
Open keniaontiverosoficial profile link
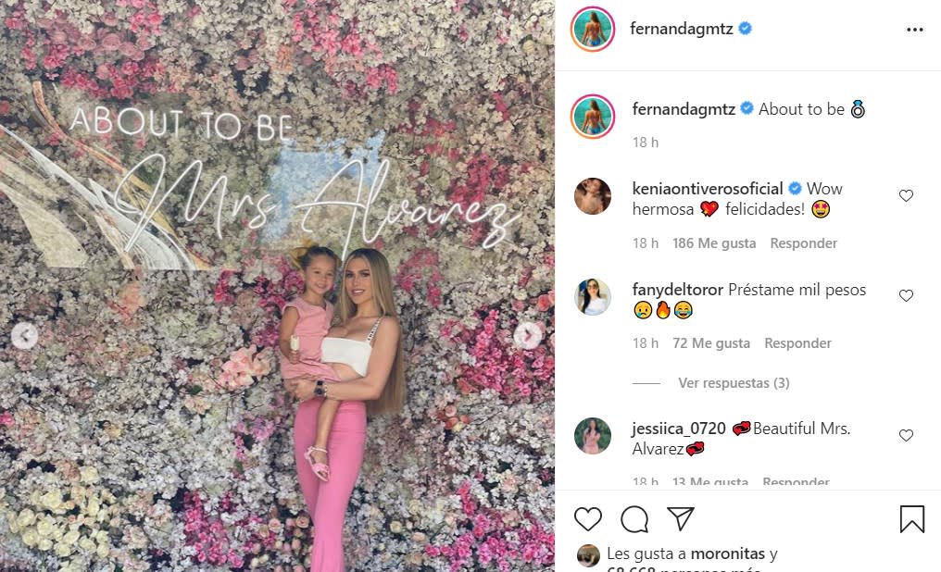pyautogui.click(x=707, y=189)
